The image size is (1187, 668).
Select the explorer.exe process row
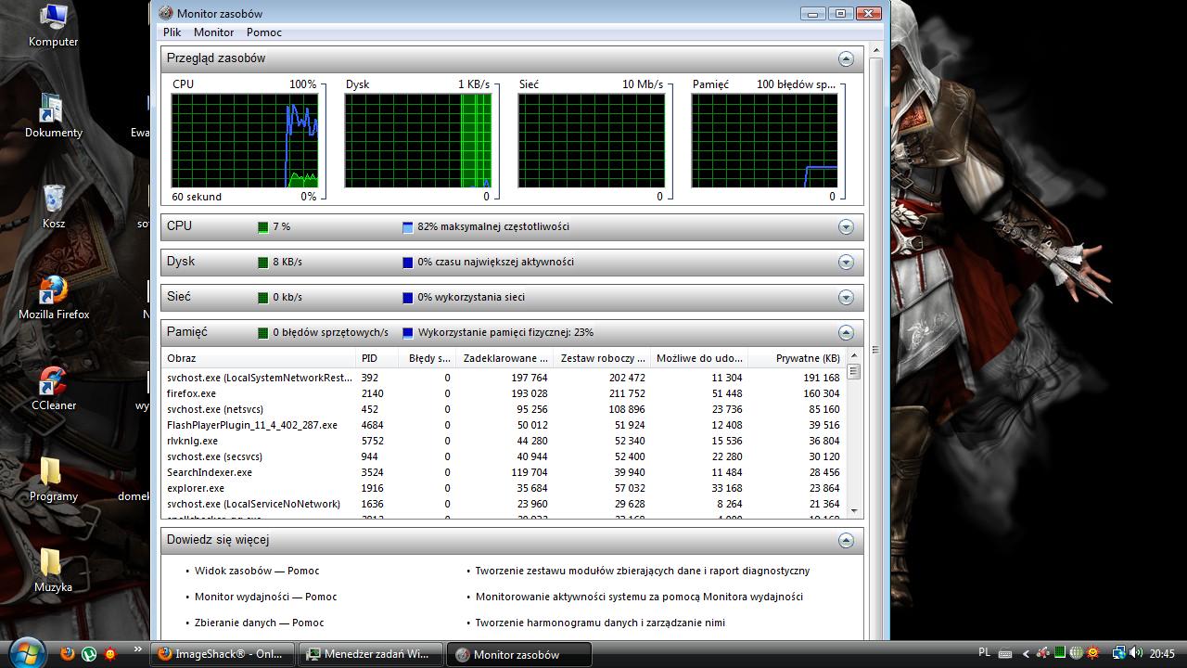pyautogui.click(x=504, y=488)
